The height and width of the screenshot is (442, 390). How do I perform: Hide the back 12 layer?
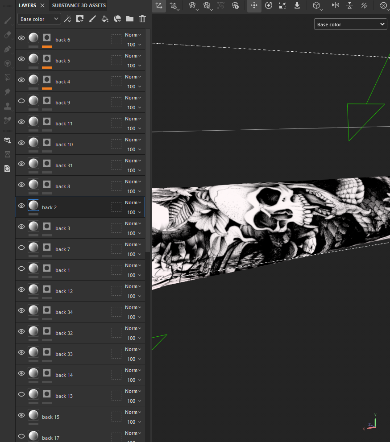(21, 289)
